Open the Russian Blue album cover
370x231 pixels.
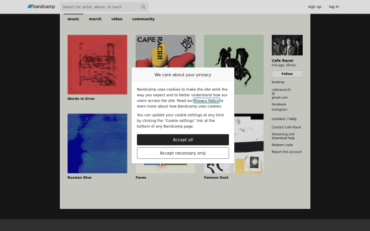(x=97, y=144)
